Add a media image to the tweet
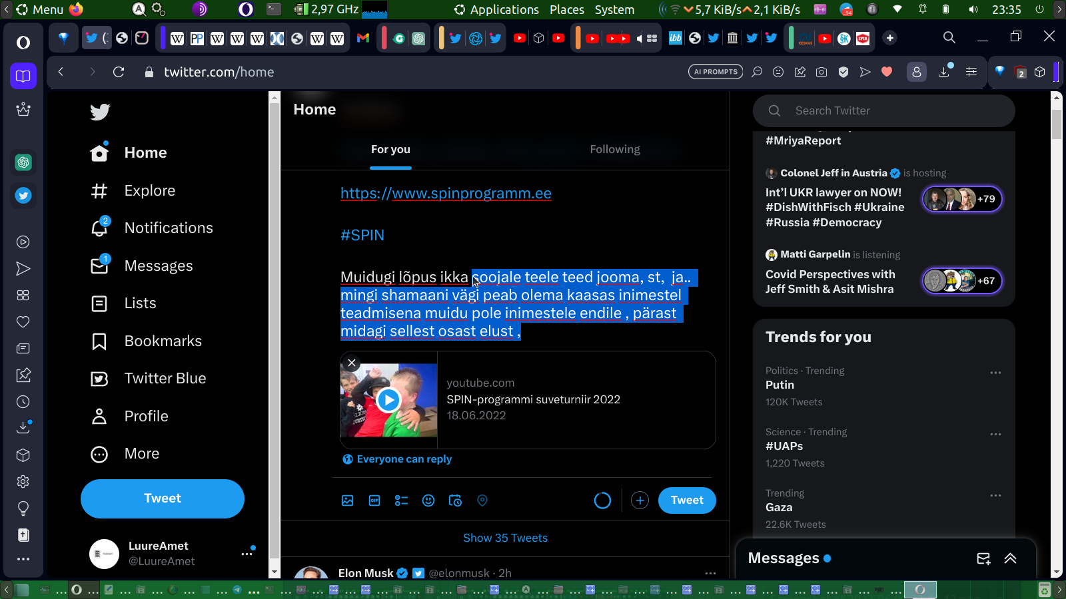 348,500
